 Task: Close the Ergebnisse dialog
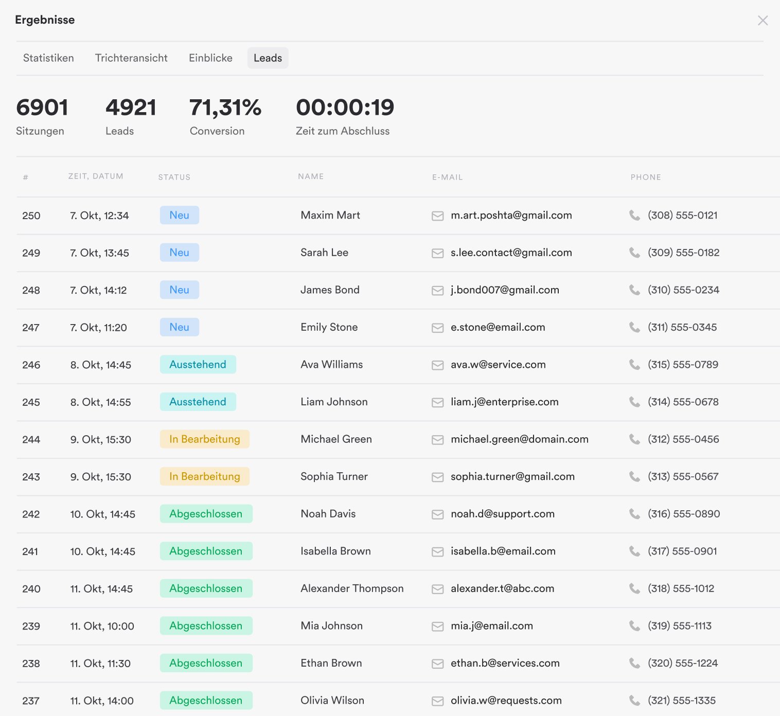point(763,21)
